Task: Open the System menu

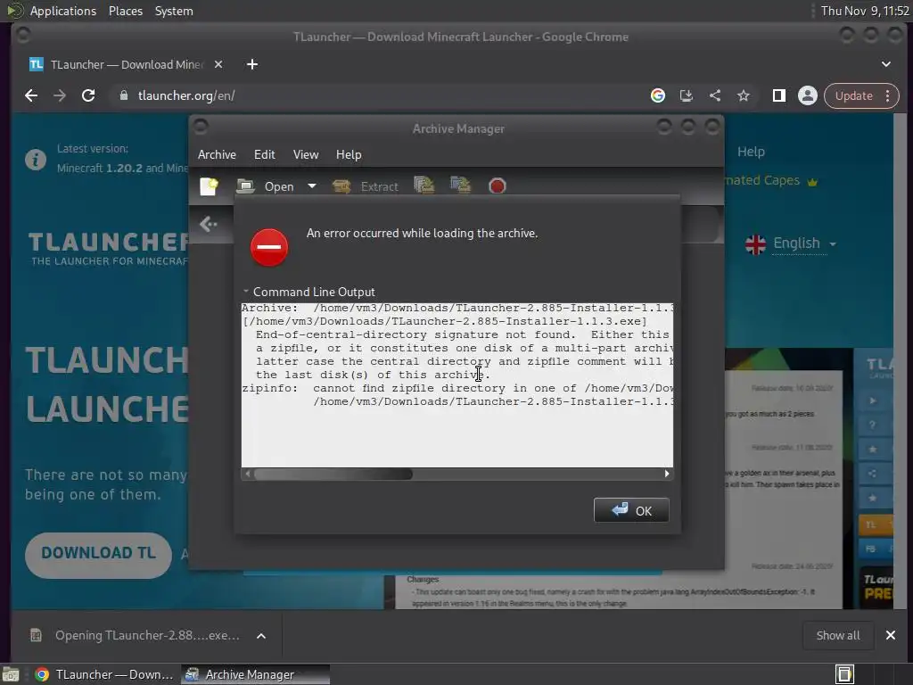Action: click(174, 11)
